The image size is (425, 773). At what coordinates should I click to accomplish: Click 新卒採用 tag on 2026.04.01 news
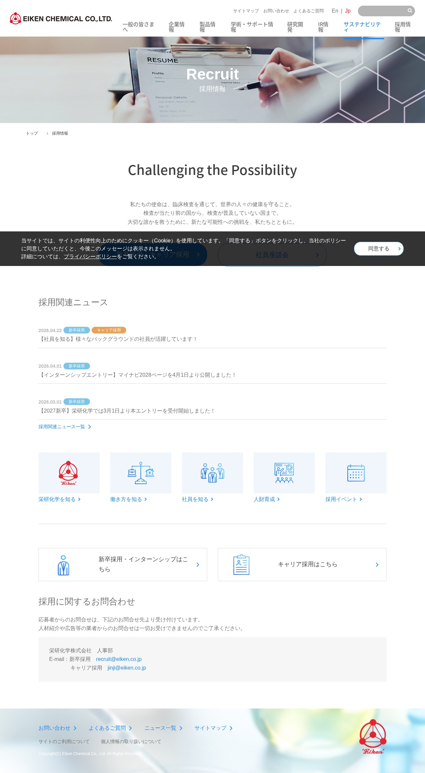point(77,366)
